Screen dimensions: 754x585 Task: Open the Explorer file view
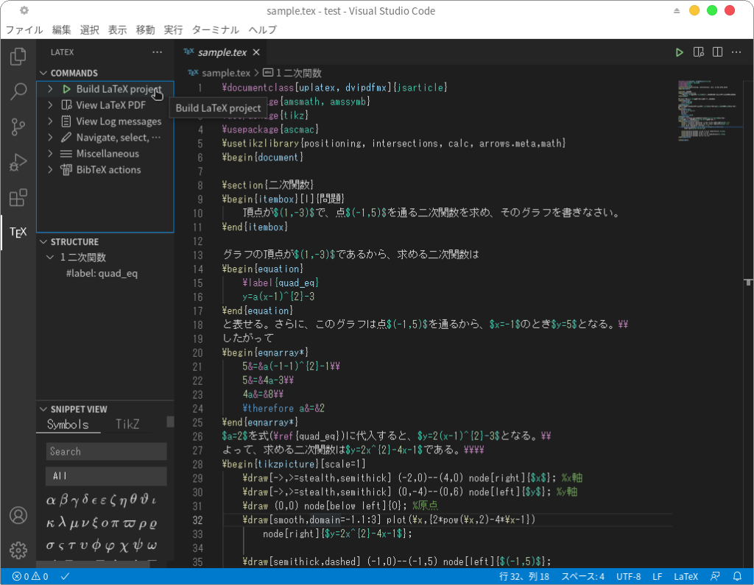(18, 56)
